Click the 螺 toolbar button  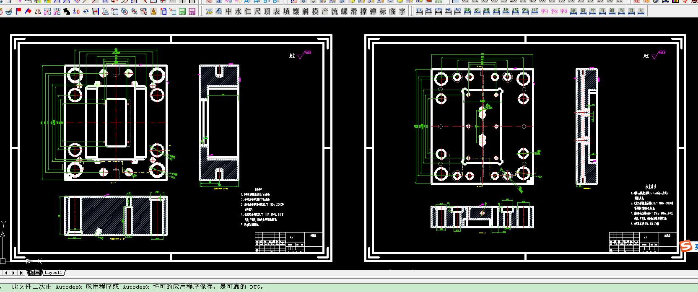(344, 11)
